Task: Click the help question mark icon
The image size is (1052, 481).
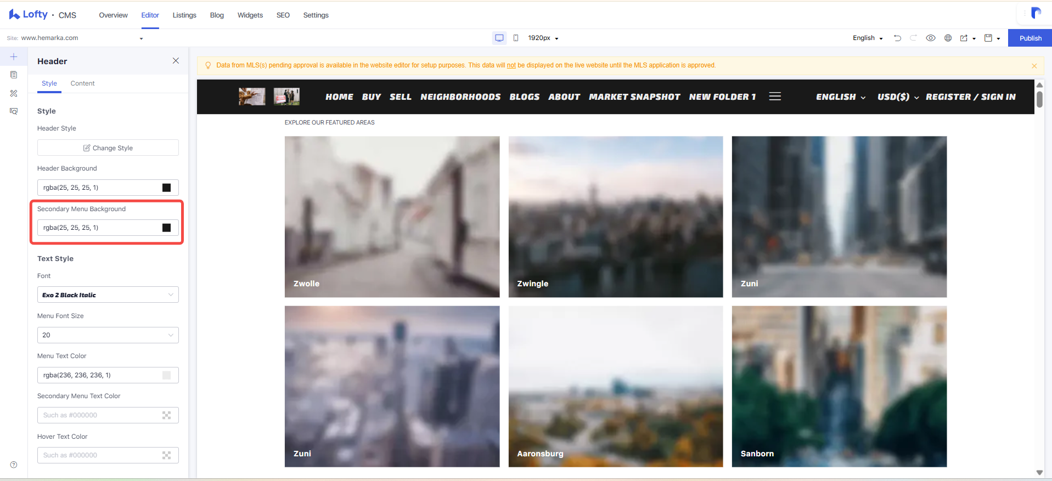Action: (14, 465)
